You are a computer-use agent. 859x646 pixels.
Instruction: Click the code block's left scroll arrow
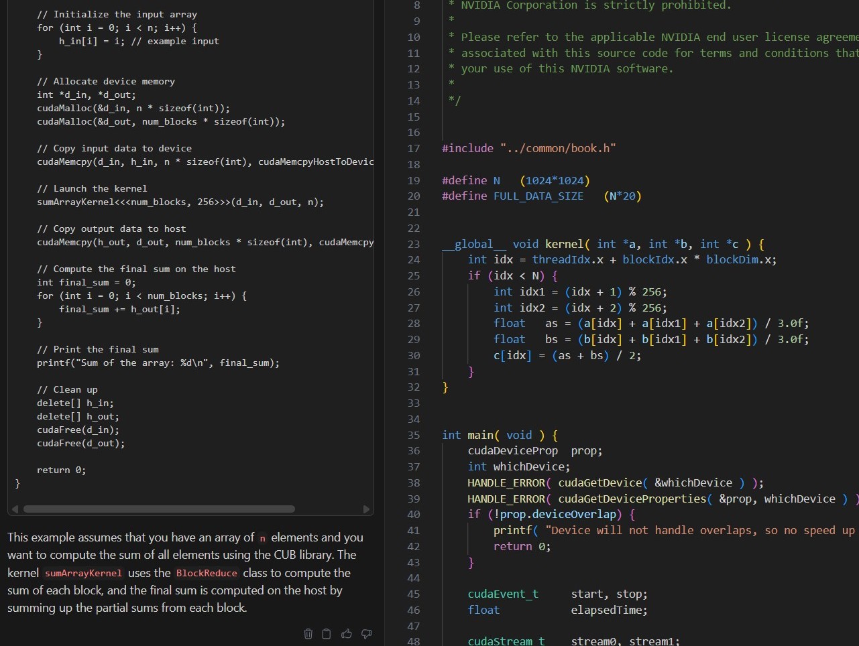pyautogui.click(x=15, y=509)
